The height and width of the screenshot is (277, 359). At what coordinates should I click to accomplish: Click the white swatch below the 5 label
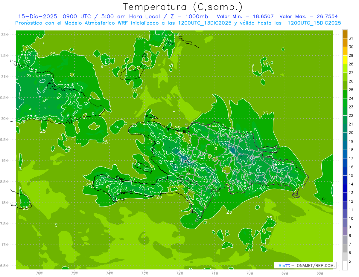[345, 266]
